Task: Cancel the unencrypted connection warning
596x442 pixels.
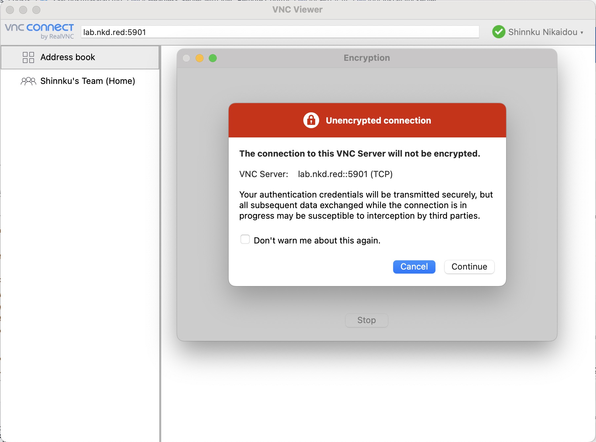Action: point(414,267)
